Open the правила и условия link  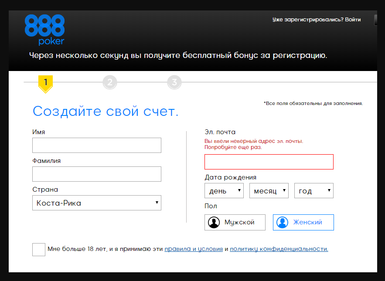pos(193,249)
